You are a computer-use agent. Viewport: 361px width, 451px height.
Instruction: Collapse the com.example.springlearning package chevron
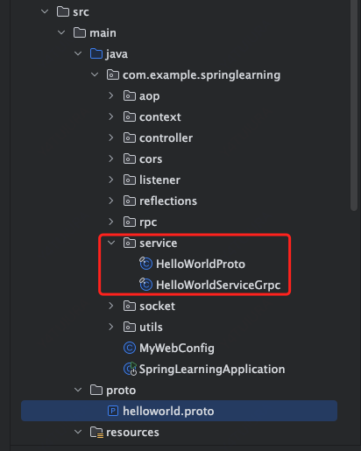click(95, 74)
